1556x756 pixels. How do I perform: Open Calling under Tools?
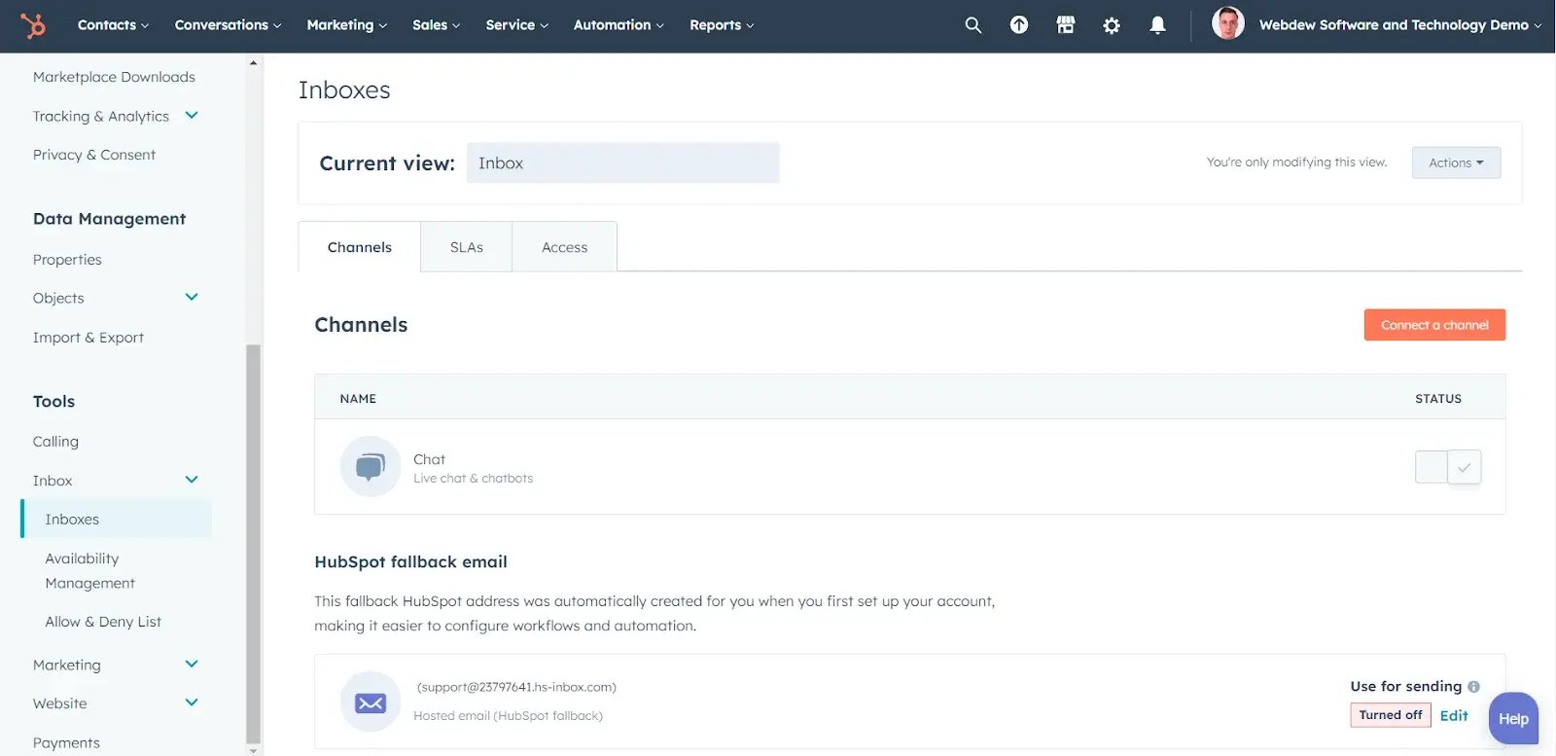point(55,442)
